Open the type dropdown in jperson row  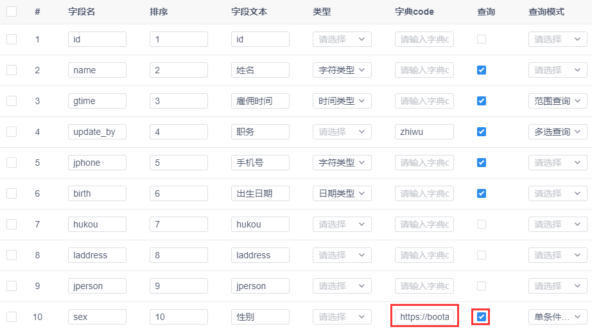pyautogui.click(x=342, y=286)
